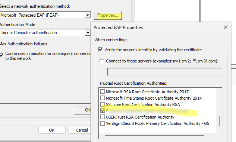Image resolution: width=236 pixels, height=142 pixels.
Task: Check SSL.com Root Certification Authority RSA
Action: [x=103, y=104]
